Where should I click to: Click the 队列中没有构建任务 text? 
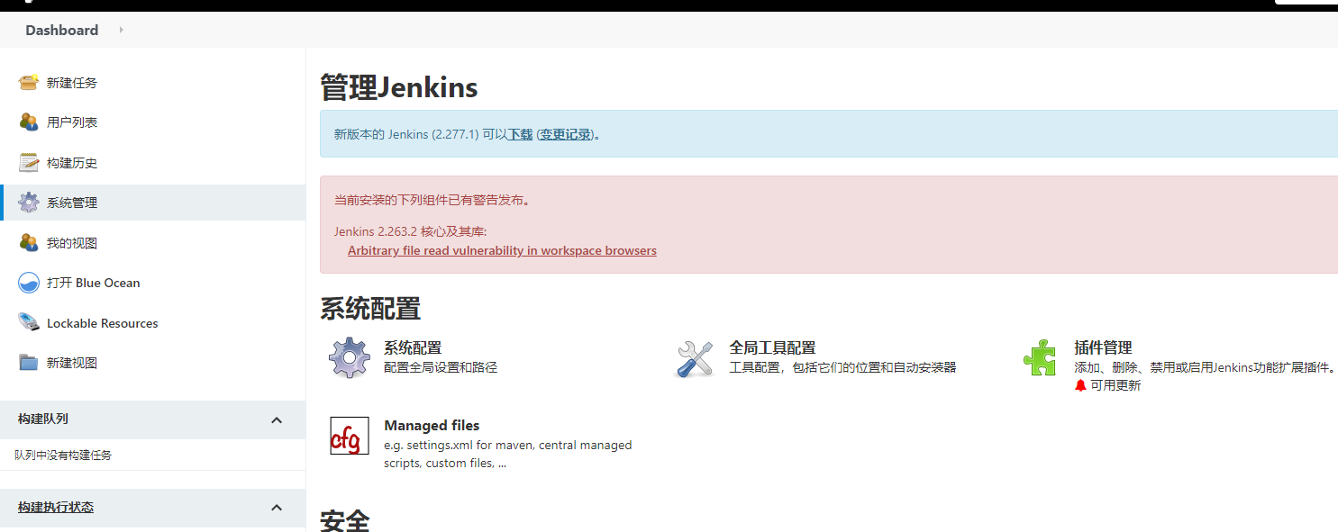pyautogui.click(x=63, y=455)
